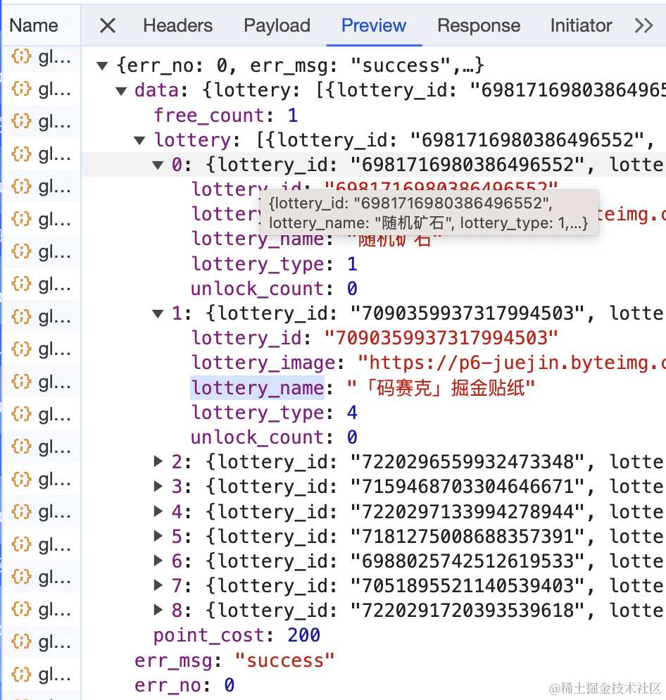Expand lottery item 3

[158, 486]
